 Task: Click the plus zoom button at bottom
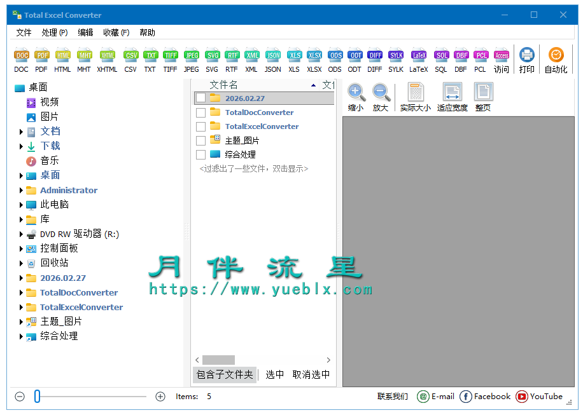click(160, 397)
